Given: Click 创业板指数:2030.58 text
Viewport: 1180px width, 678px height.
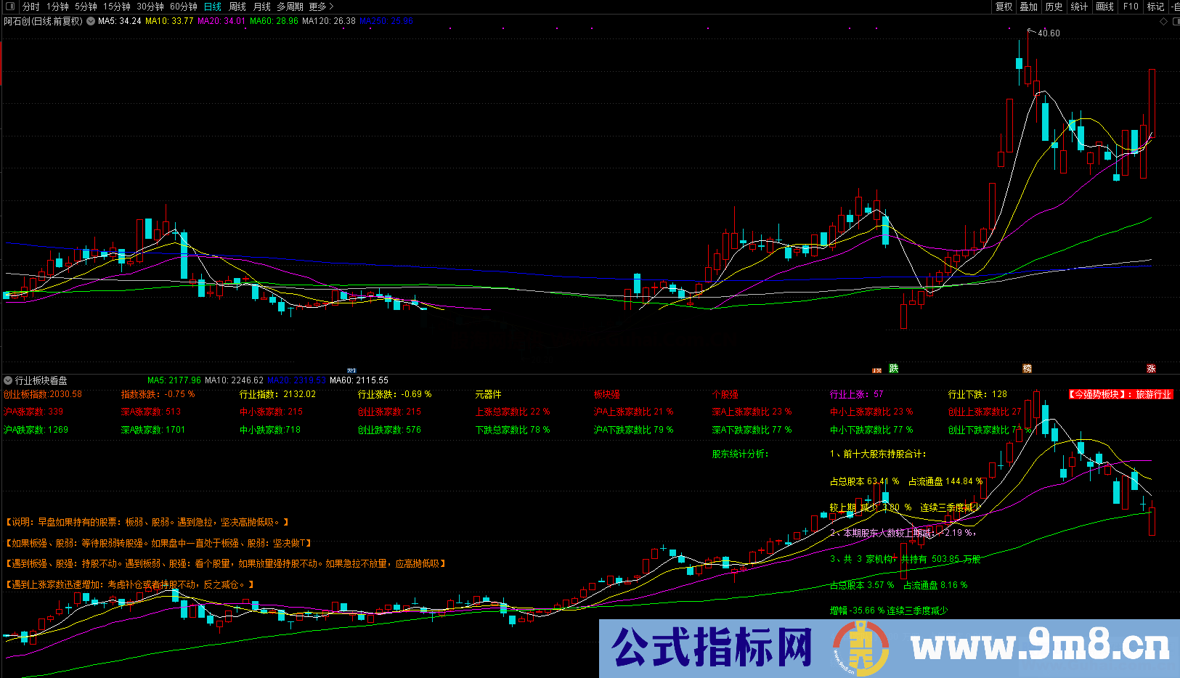Looking at the screenshot, I should [x=43, y=394].
